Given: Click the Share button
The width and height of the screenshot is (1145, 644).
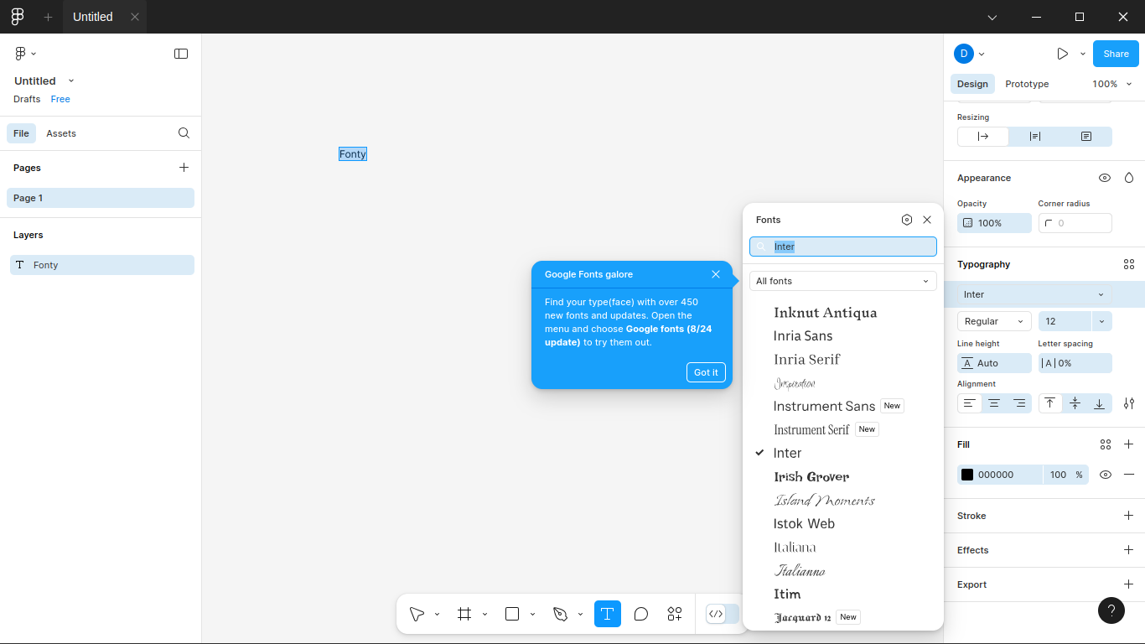Looking at the screenshot, I should pyautogui.click(x=1116, y=54).
